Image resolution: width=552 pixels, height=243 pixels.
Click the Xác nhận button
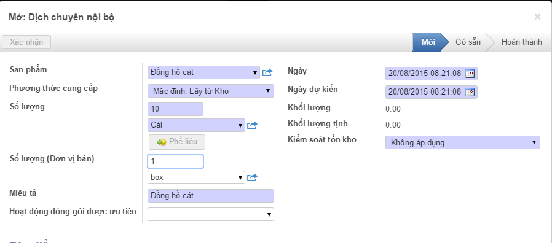26,42
